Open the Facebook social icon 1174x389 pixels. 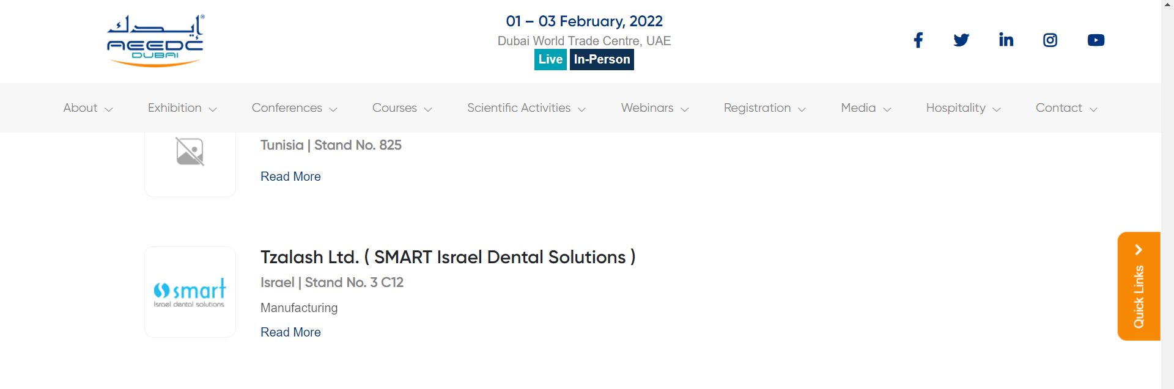[918, 40]
